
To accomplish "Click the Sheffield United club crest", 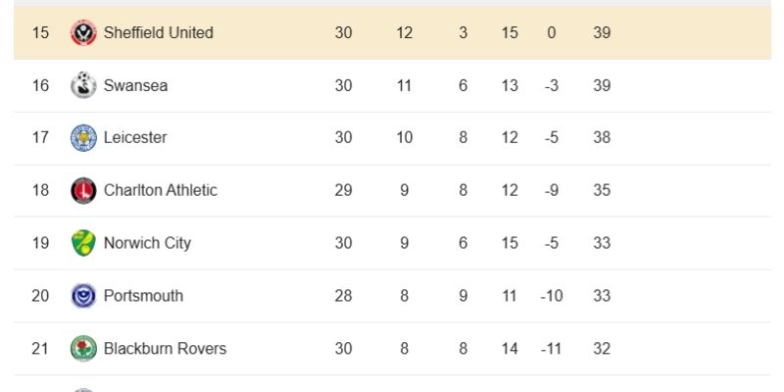I will (x=83, y=32).
